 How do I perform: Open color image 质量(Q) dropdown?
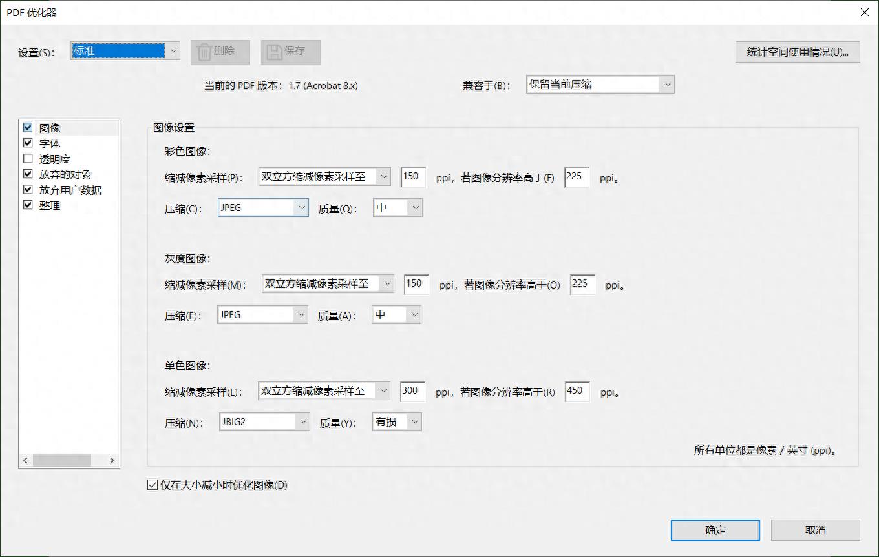(397, 208)
